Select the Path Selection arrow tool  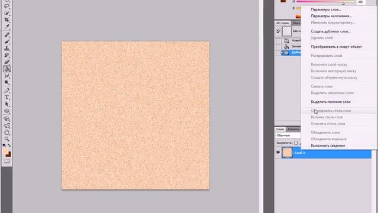(6, 104)
